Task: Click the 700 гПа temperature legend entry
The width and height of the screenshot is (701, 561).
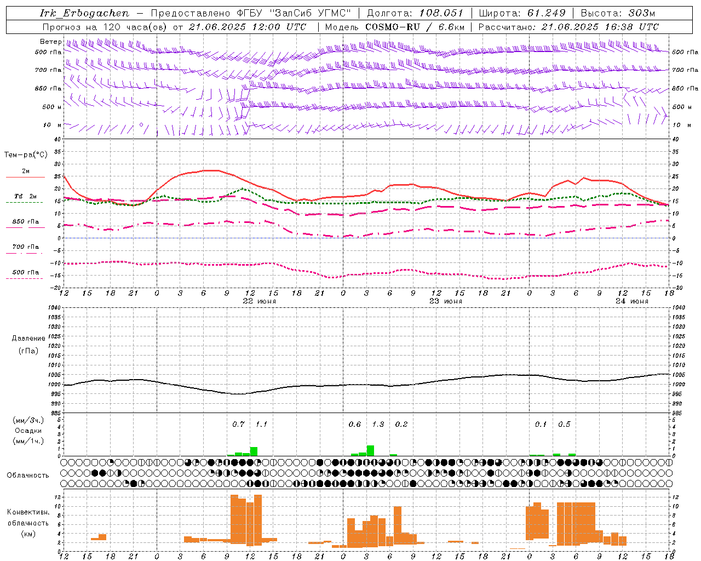Action: click(25, 249)
